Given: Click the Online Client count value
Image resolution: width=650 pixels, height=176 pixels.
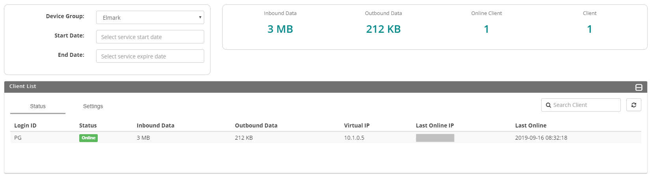Looking at the screenshot, I should [486, 29].
